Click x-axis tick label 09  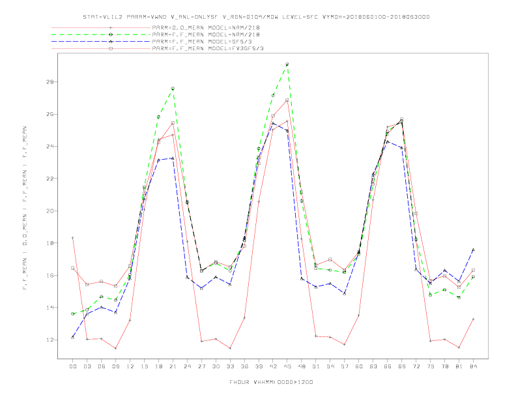pyautogui.click(x=116, y=366)
